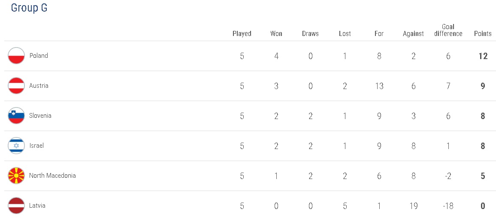Open the Poland team link
496x218 pixels.
[39, 56]
